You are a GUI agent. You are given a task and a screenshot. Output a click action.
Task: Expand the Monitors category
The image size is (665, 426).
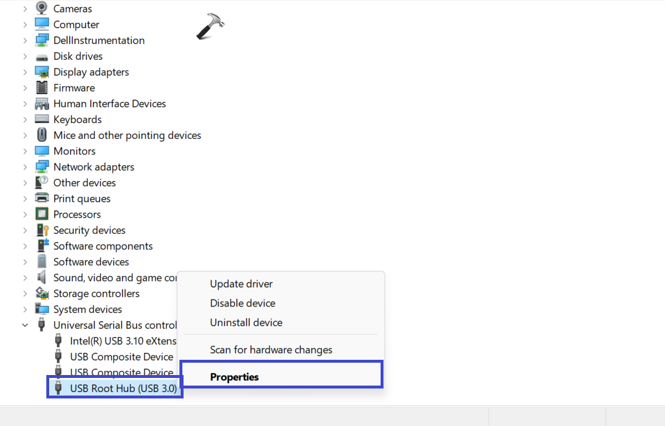(25, 151)
